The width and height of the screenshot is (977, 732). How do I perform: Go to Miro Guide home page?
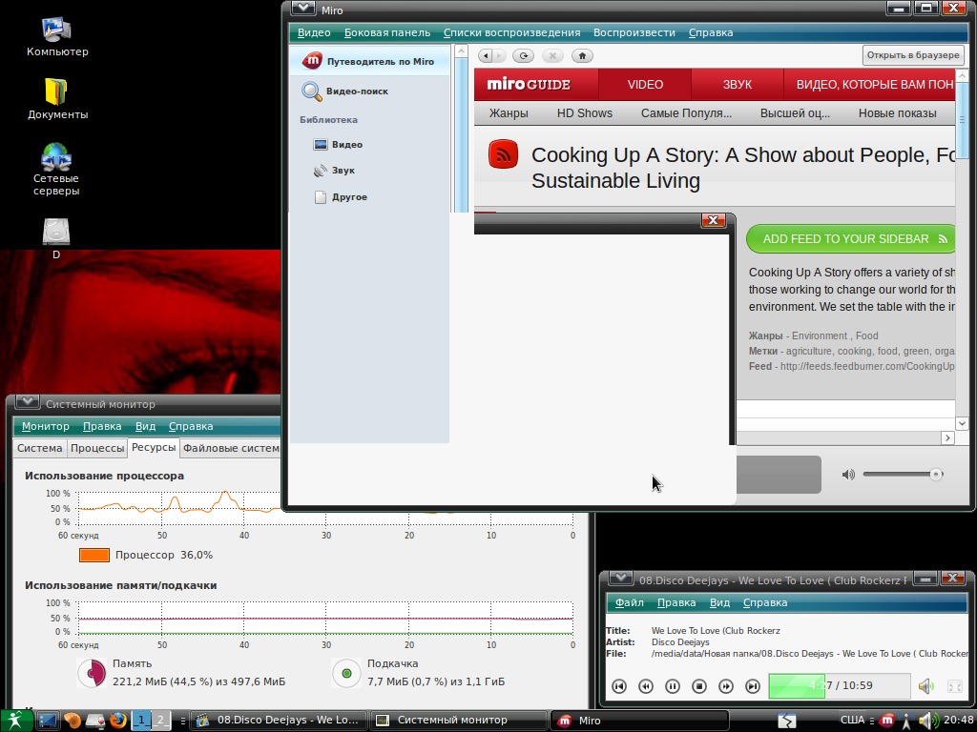click(582, 56)
